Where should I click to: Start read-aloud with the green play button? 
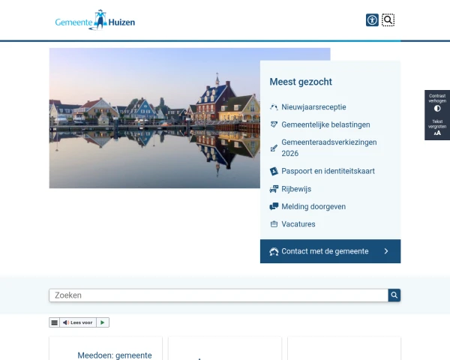point(103,322)
